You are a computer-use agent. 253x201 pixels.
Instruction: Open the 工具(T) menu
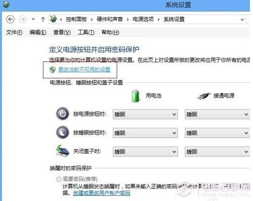86,32
